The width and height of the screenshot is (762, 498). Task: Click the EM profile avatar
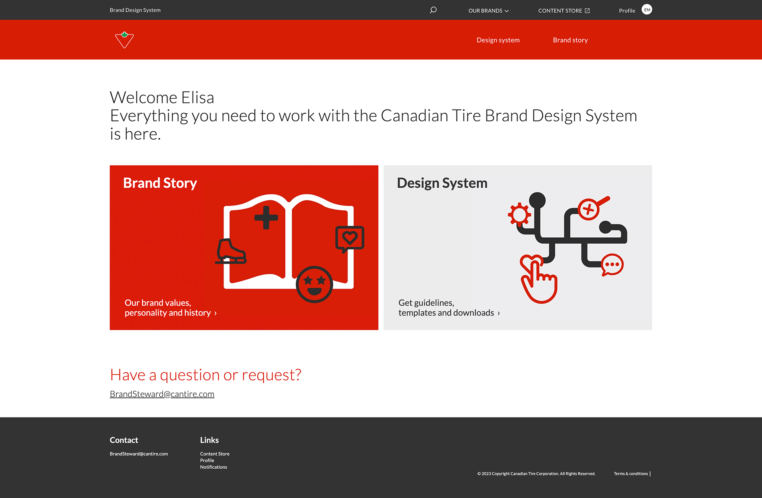click(x=647, y=10)
